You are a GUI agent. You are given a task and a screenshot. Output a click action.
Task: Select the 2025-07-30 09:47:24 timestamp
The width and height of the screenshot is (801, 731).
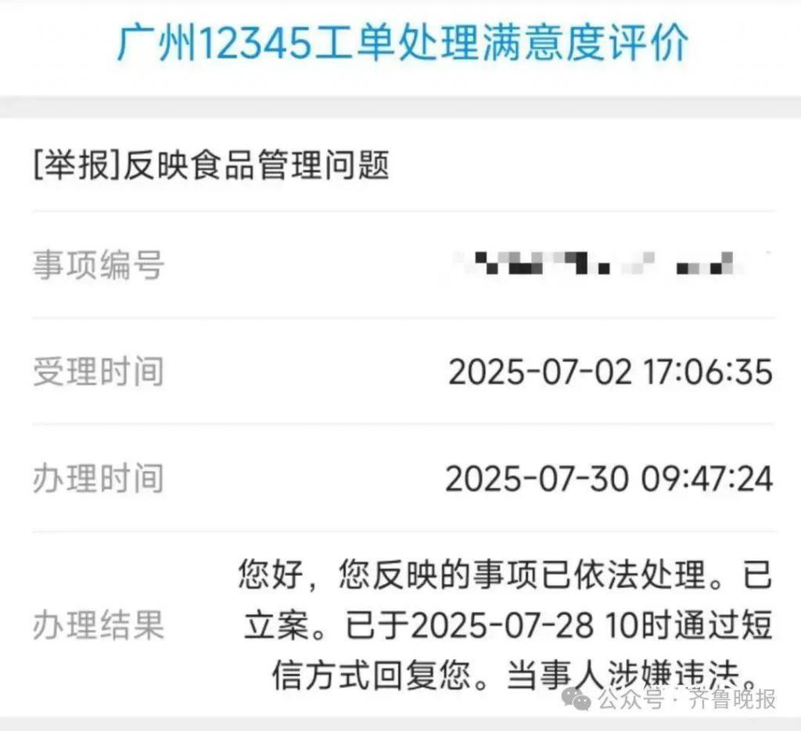[609, 479]
